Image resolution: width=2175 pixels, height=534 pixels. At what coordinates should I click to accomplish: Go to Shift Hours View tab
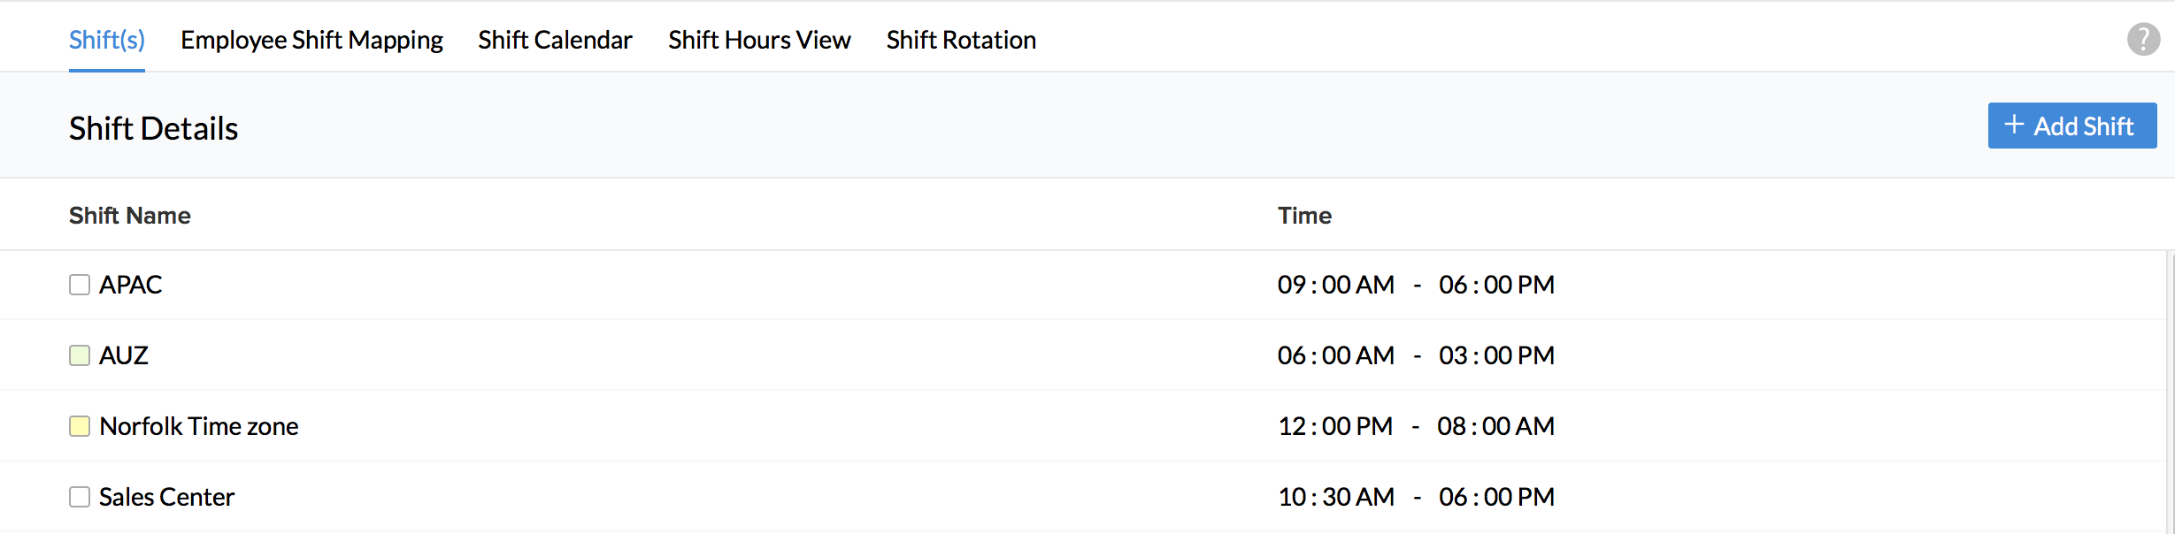(759, 40)
